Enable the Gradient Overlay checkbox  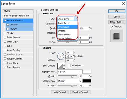5,54
